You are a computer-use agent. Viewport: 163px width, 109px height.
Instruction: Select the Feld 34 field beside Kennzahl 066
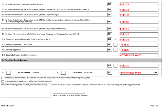(139, 10)
